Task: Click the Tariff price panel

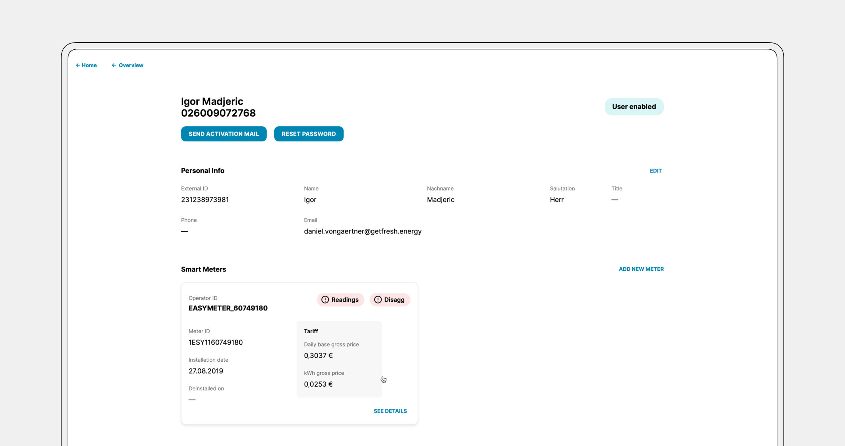Action: point(339,359)
